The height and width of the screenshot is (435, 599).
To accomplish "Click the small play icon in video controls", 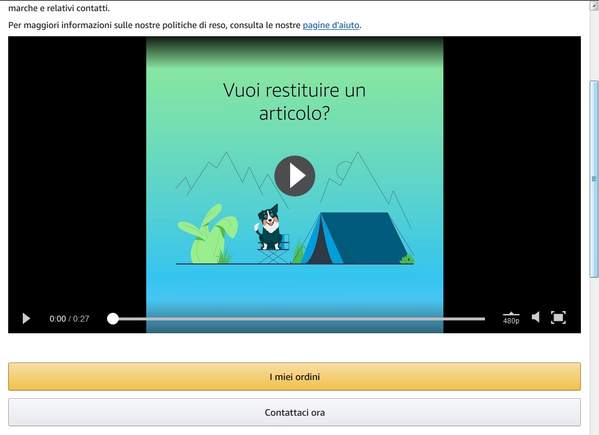I will pos(26,319).
